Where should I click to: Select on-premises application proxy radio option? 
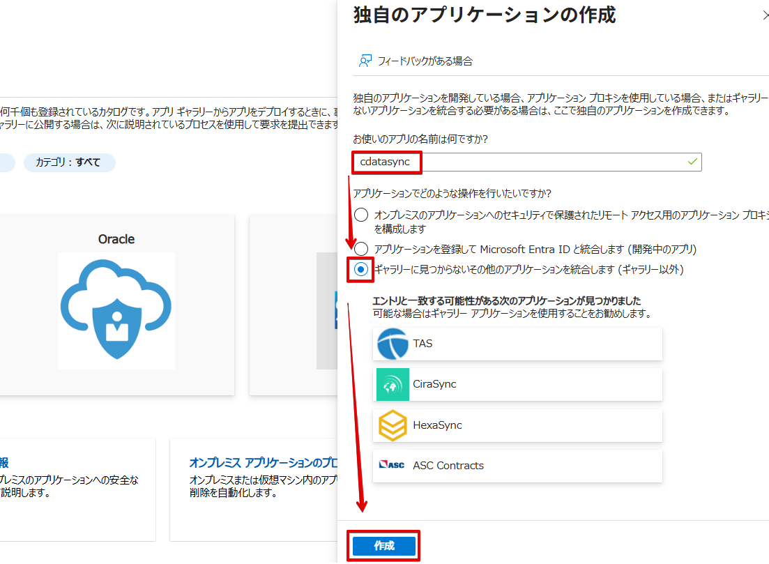click(x=361, y=215)
